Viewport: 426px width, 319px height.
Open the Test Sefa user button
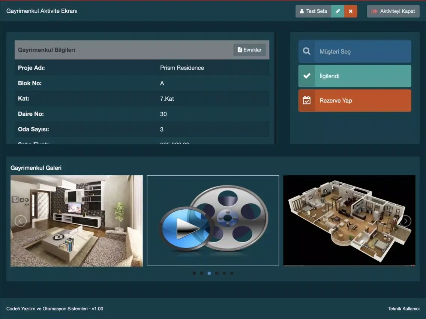pyautogui.click(x=313, y=11)
